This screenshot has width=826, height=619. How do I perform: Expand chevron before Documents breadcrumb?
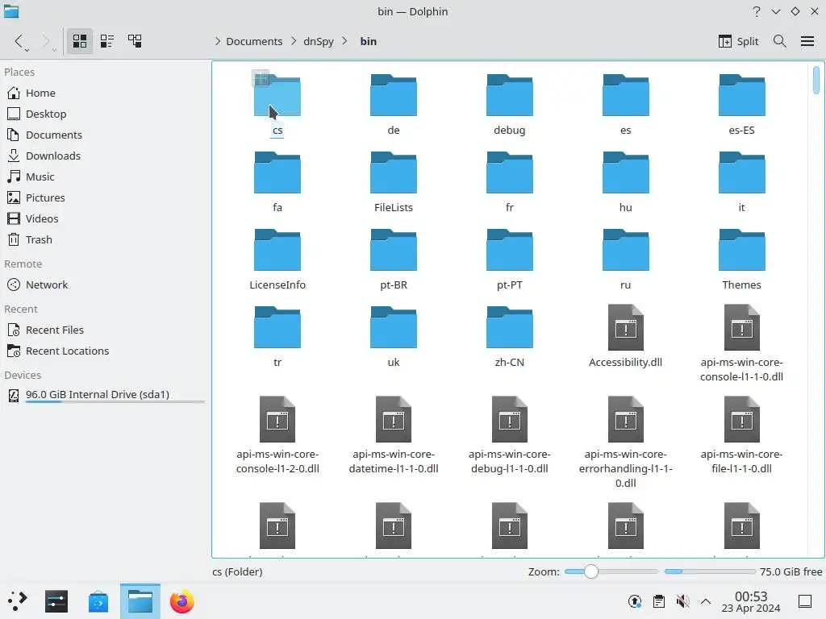218,41
